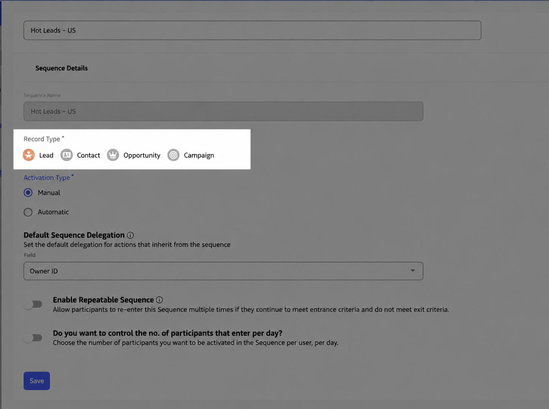Click the Opportunity label text
Viewport: 549px width, 409px height.
[x=142, y=155]
